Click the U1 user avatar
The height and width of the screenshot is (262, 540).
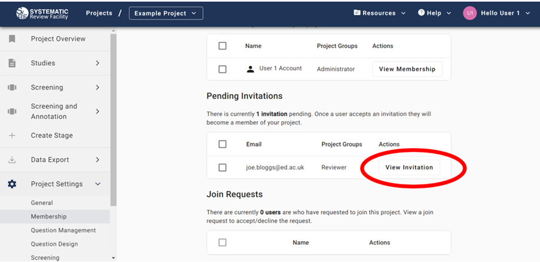[x=469, y=13]
